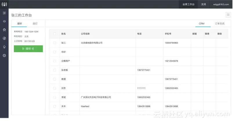Check the box for row 张老板
Viewport: 233px width, 121px height.
pos(55,70)
